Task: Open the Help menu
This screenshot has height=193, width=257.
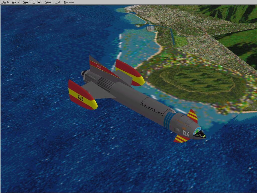Action: click(58, 2)
